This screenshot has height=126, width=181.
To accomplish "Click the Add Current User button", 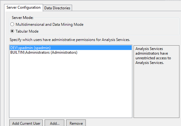I will coord(26,123).
